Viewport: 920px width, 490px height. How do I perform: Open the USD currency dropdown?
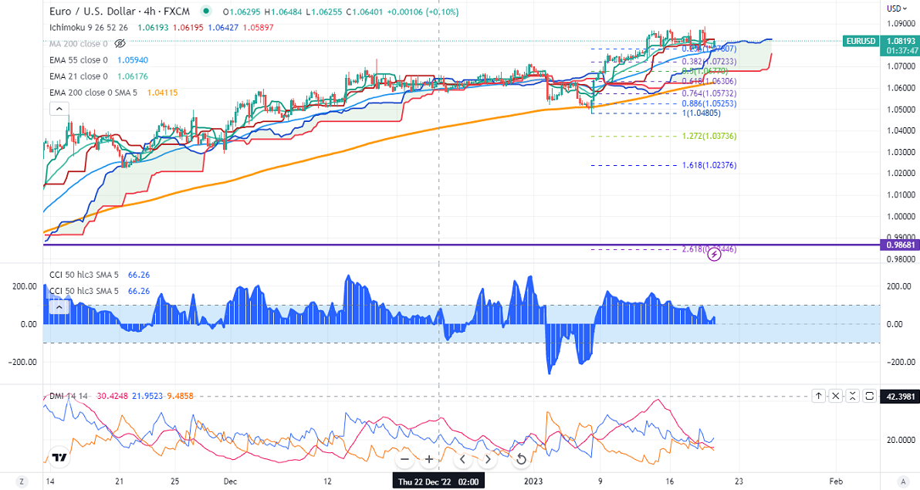click(895, 8)
